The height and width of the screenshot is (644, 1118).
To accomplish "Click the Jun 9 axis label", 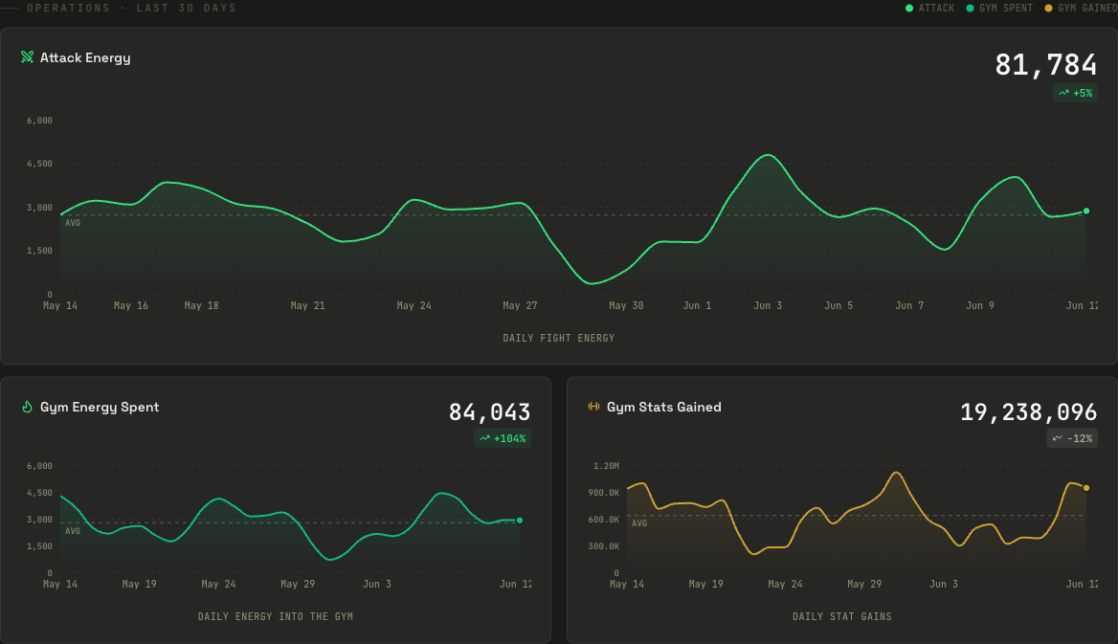I will coord(979,305).
